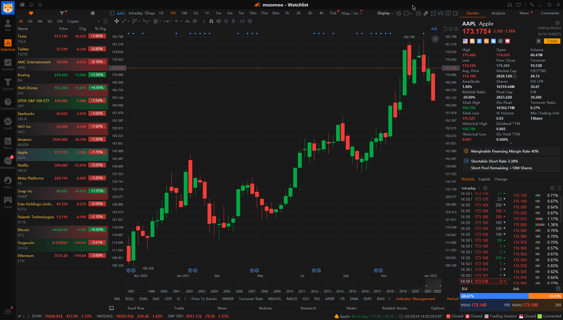Image resolution: width=563 pixels, height=320 pixels.
Task: Toggle hide drawings eye icon
Action: click(x=226, y=21)
